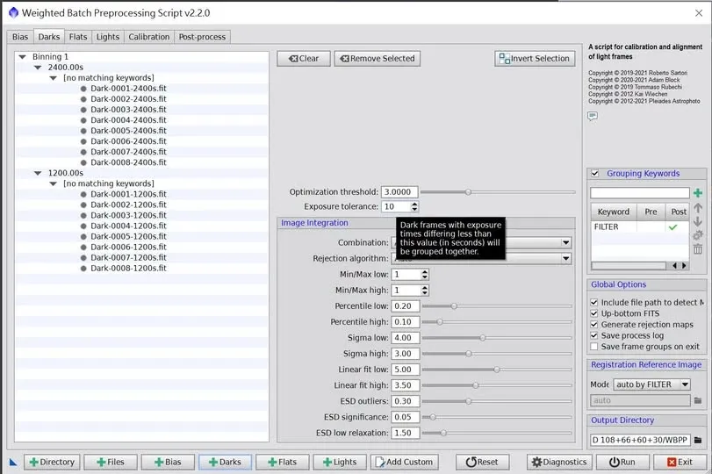Click the grouping keyword text input field
Screen dimensions: 712x474
640,193
